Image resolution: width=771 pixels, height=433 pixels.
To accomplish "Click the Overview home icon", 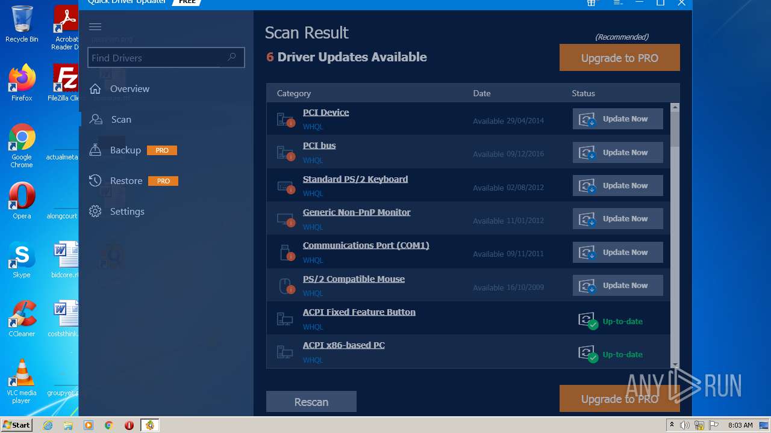I will tap(95, 88).
